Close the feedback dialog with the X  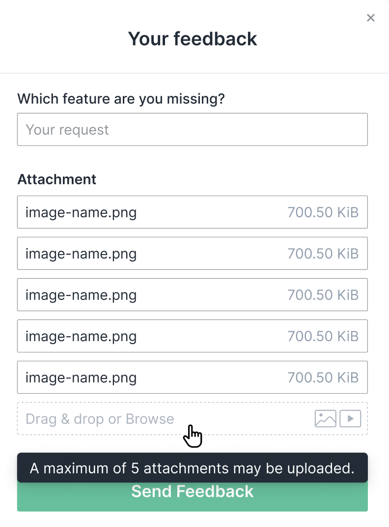coord(371,18)
